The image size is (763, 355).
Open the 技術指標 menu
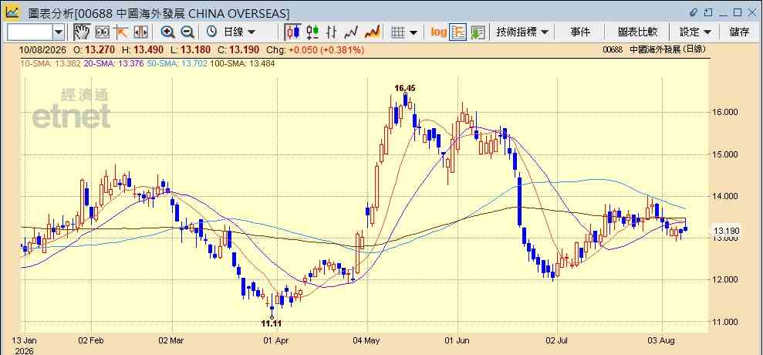click(522, 32)
